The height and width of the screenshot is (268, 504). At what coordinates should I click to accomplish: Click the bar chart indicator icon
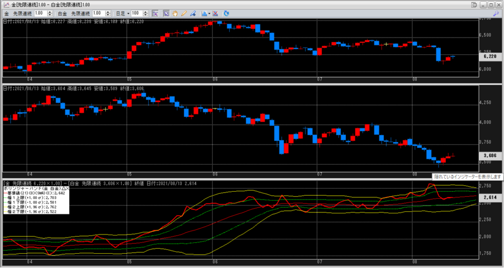pyautogui.click(x=203, y=13)
